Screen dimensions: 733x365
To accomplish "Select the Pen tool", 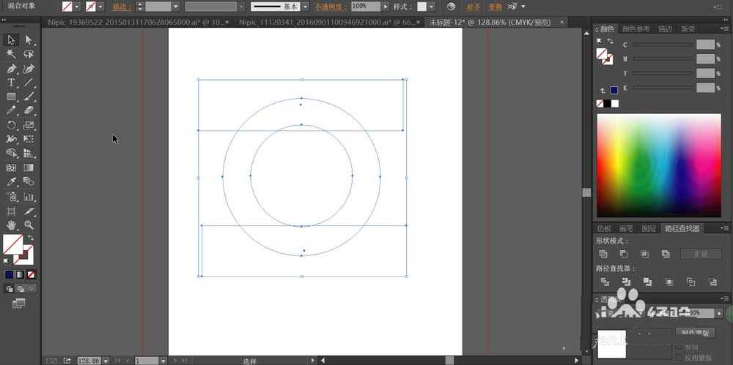I will 11,68.
